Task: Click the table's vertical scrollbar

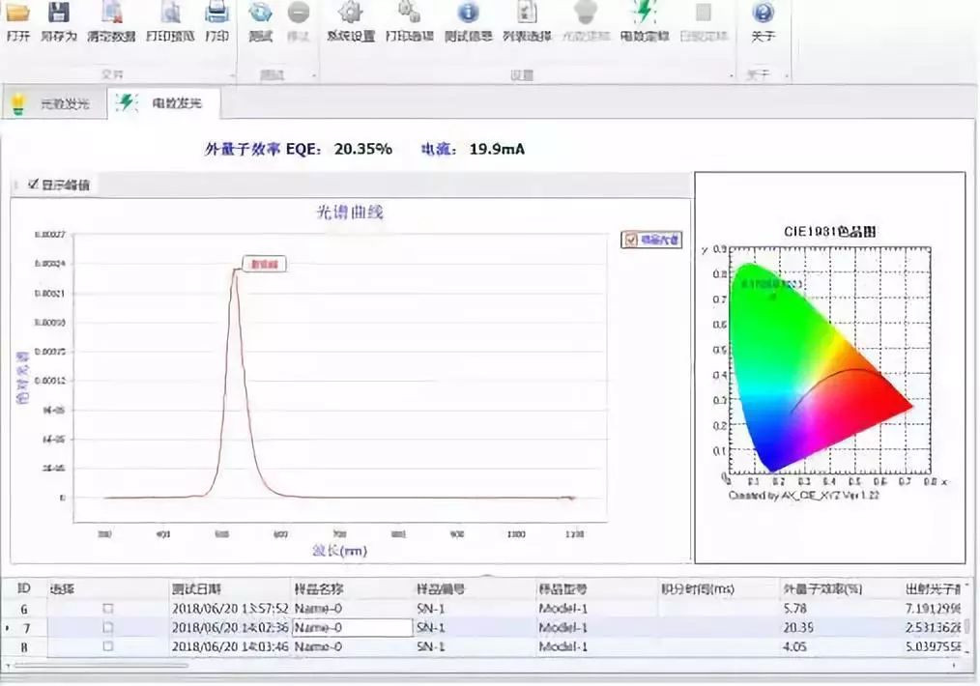Action: tap(967, 625)
